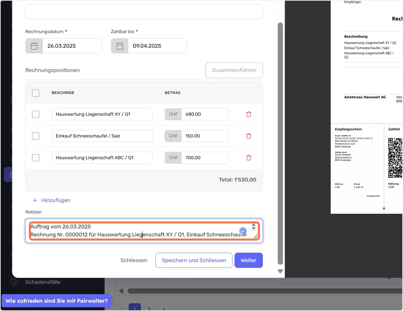Remove the Hauswartung Liegenschaft ABC / Q1 row
The height and width of the screenshot is (311, 403).
tap(249, 158)
